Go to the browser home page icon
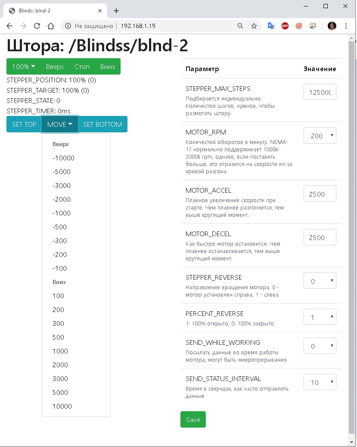Screen dimensions: 357x447 pyautogui.click(x=51, y=26)
